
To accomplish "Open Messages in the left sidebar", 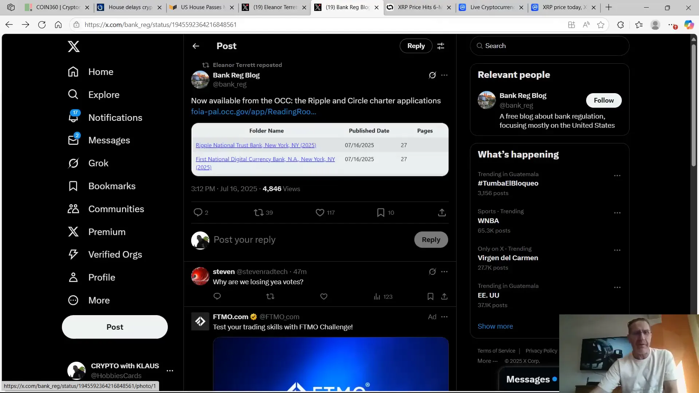I will point(99,140).
